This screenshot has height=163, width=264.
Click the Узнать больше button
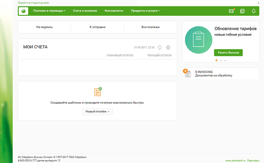pyautogui.click(x=228, y=53)
